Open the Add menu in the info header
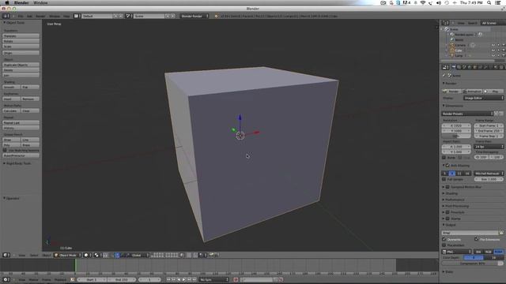 click(29, 16)
